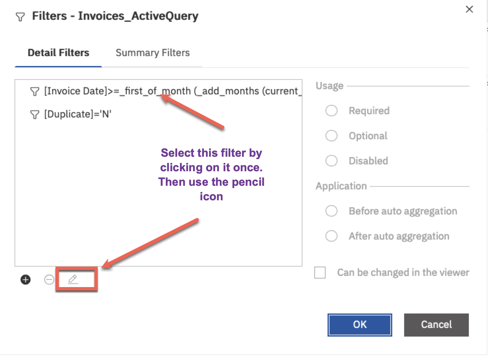Open the Summary Filters tab
The height and width of the screenshot is (361, 488).
tap(153, 53)
